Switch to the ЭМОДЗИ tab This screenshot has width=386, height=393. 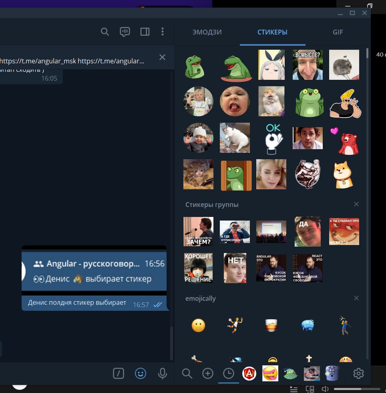pos(207,32)
